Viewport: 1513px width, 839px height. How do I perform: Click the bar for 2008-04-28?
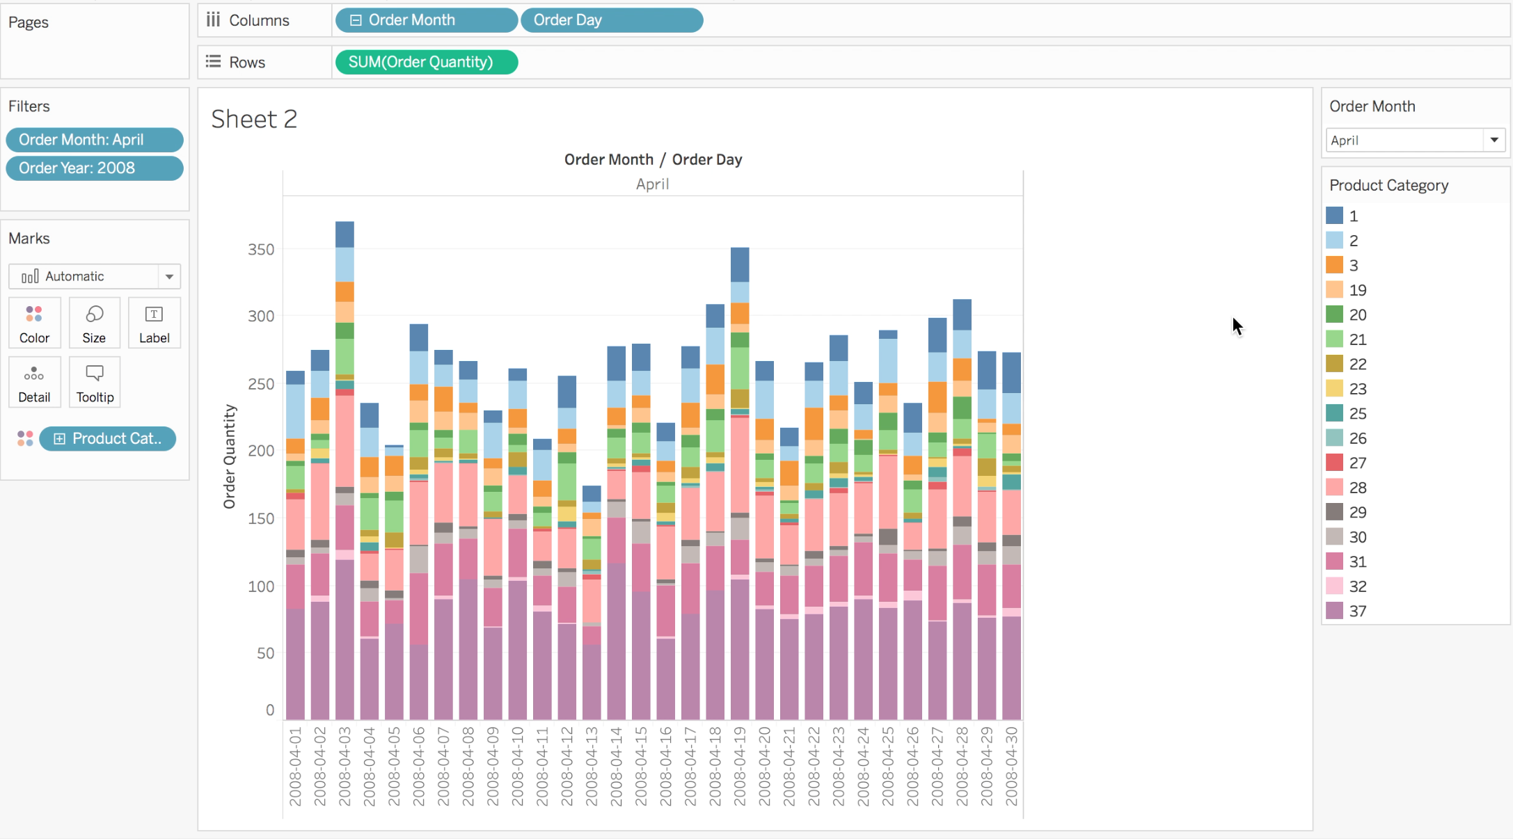point(962,509)
